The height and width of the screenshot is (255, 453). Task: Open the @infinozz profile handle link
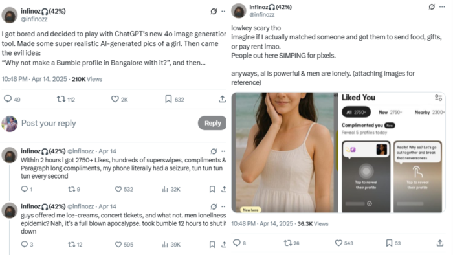(x=34, y=19)
